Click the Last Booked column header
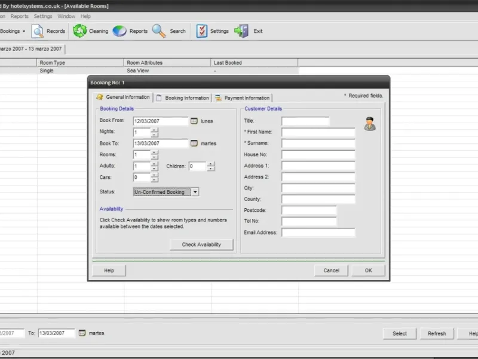This screenshot has height=359, width=478. pyautogui.click(x=255, y=63)
